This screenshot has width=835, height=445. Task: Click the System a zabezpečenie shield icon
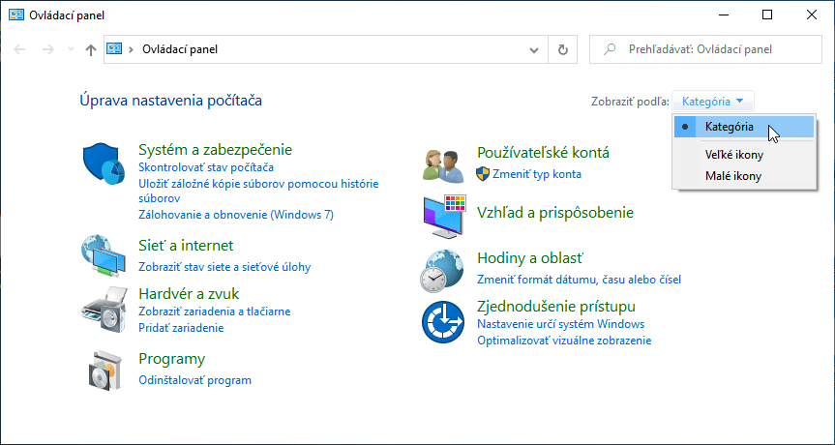pyautogui.click(x=104, y=165)
